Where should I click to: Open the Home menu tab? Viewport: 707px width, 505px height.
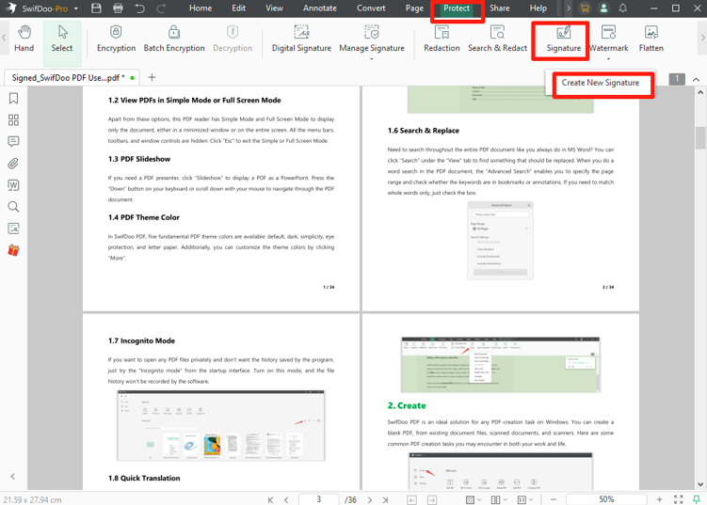[x=201, y=8]
